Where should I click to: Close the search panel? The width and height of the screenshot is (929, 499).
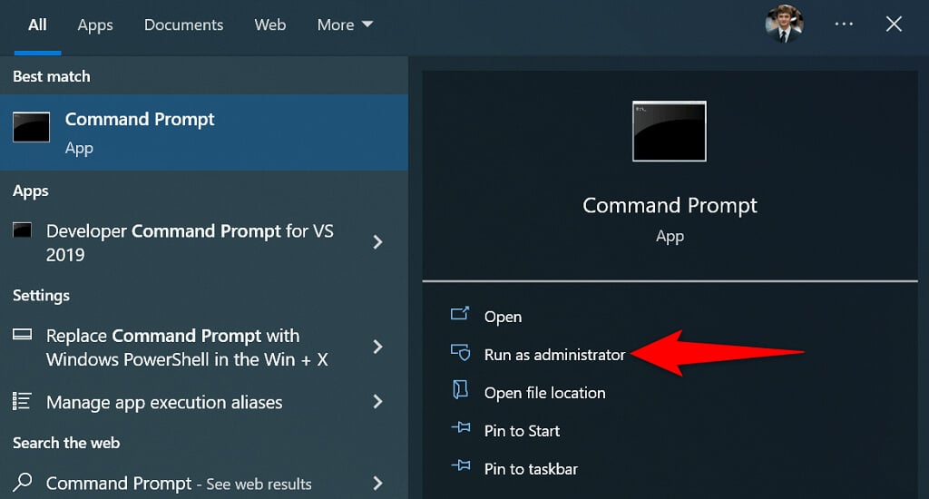tap(894, 24)
